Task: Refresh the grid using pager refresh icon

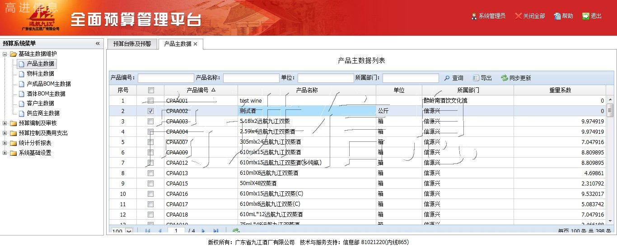Action: click(236, 231)
